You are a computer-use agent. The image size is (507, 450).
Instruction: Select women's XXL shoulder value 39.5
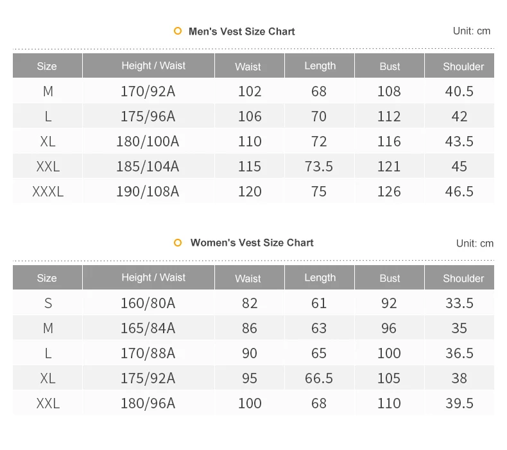(459, 403)
